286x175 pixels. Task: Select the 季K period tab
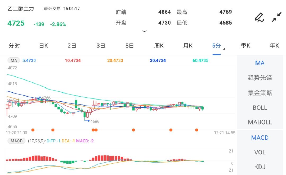coord(245,46)
